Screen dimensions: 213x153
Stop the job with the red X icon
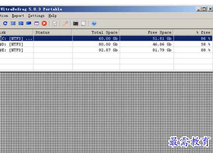44,23
